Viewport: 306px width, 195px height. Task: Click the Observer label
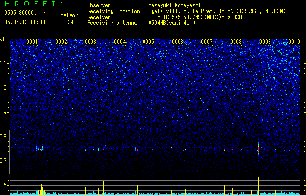click(x=99, y=5)
